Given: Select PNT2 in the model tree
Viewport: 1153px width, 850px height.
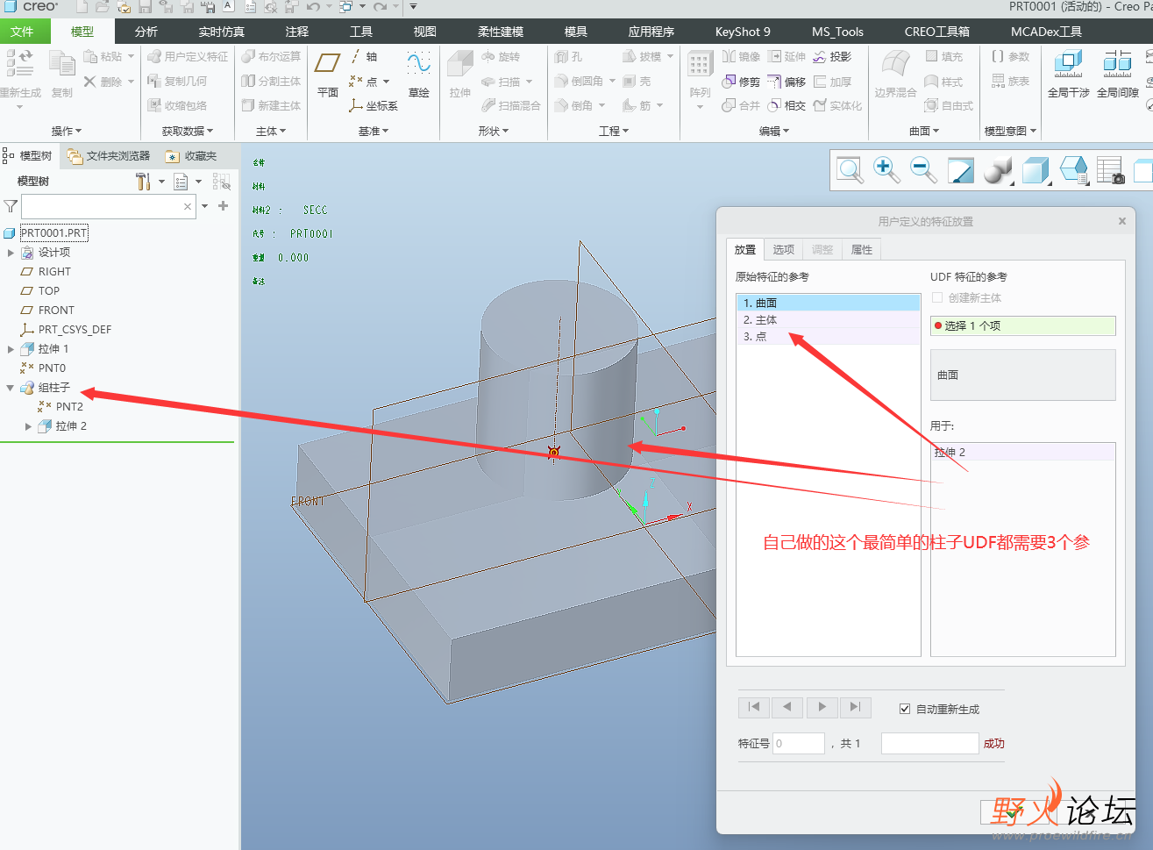Looking at the screenshot, I should tap(69, 407).
